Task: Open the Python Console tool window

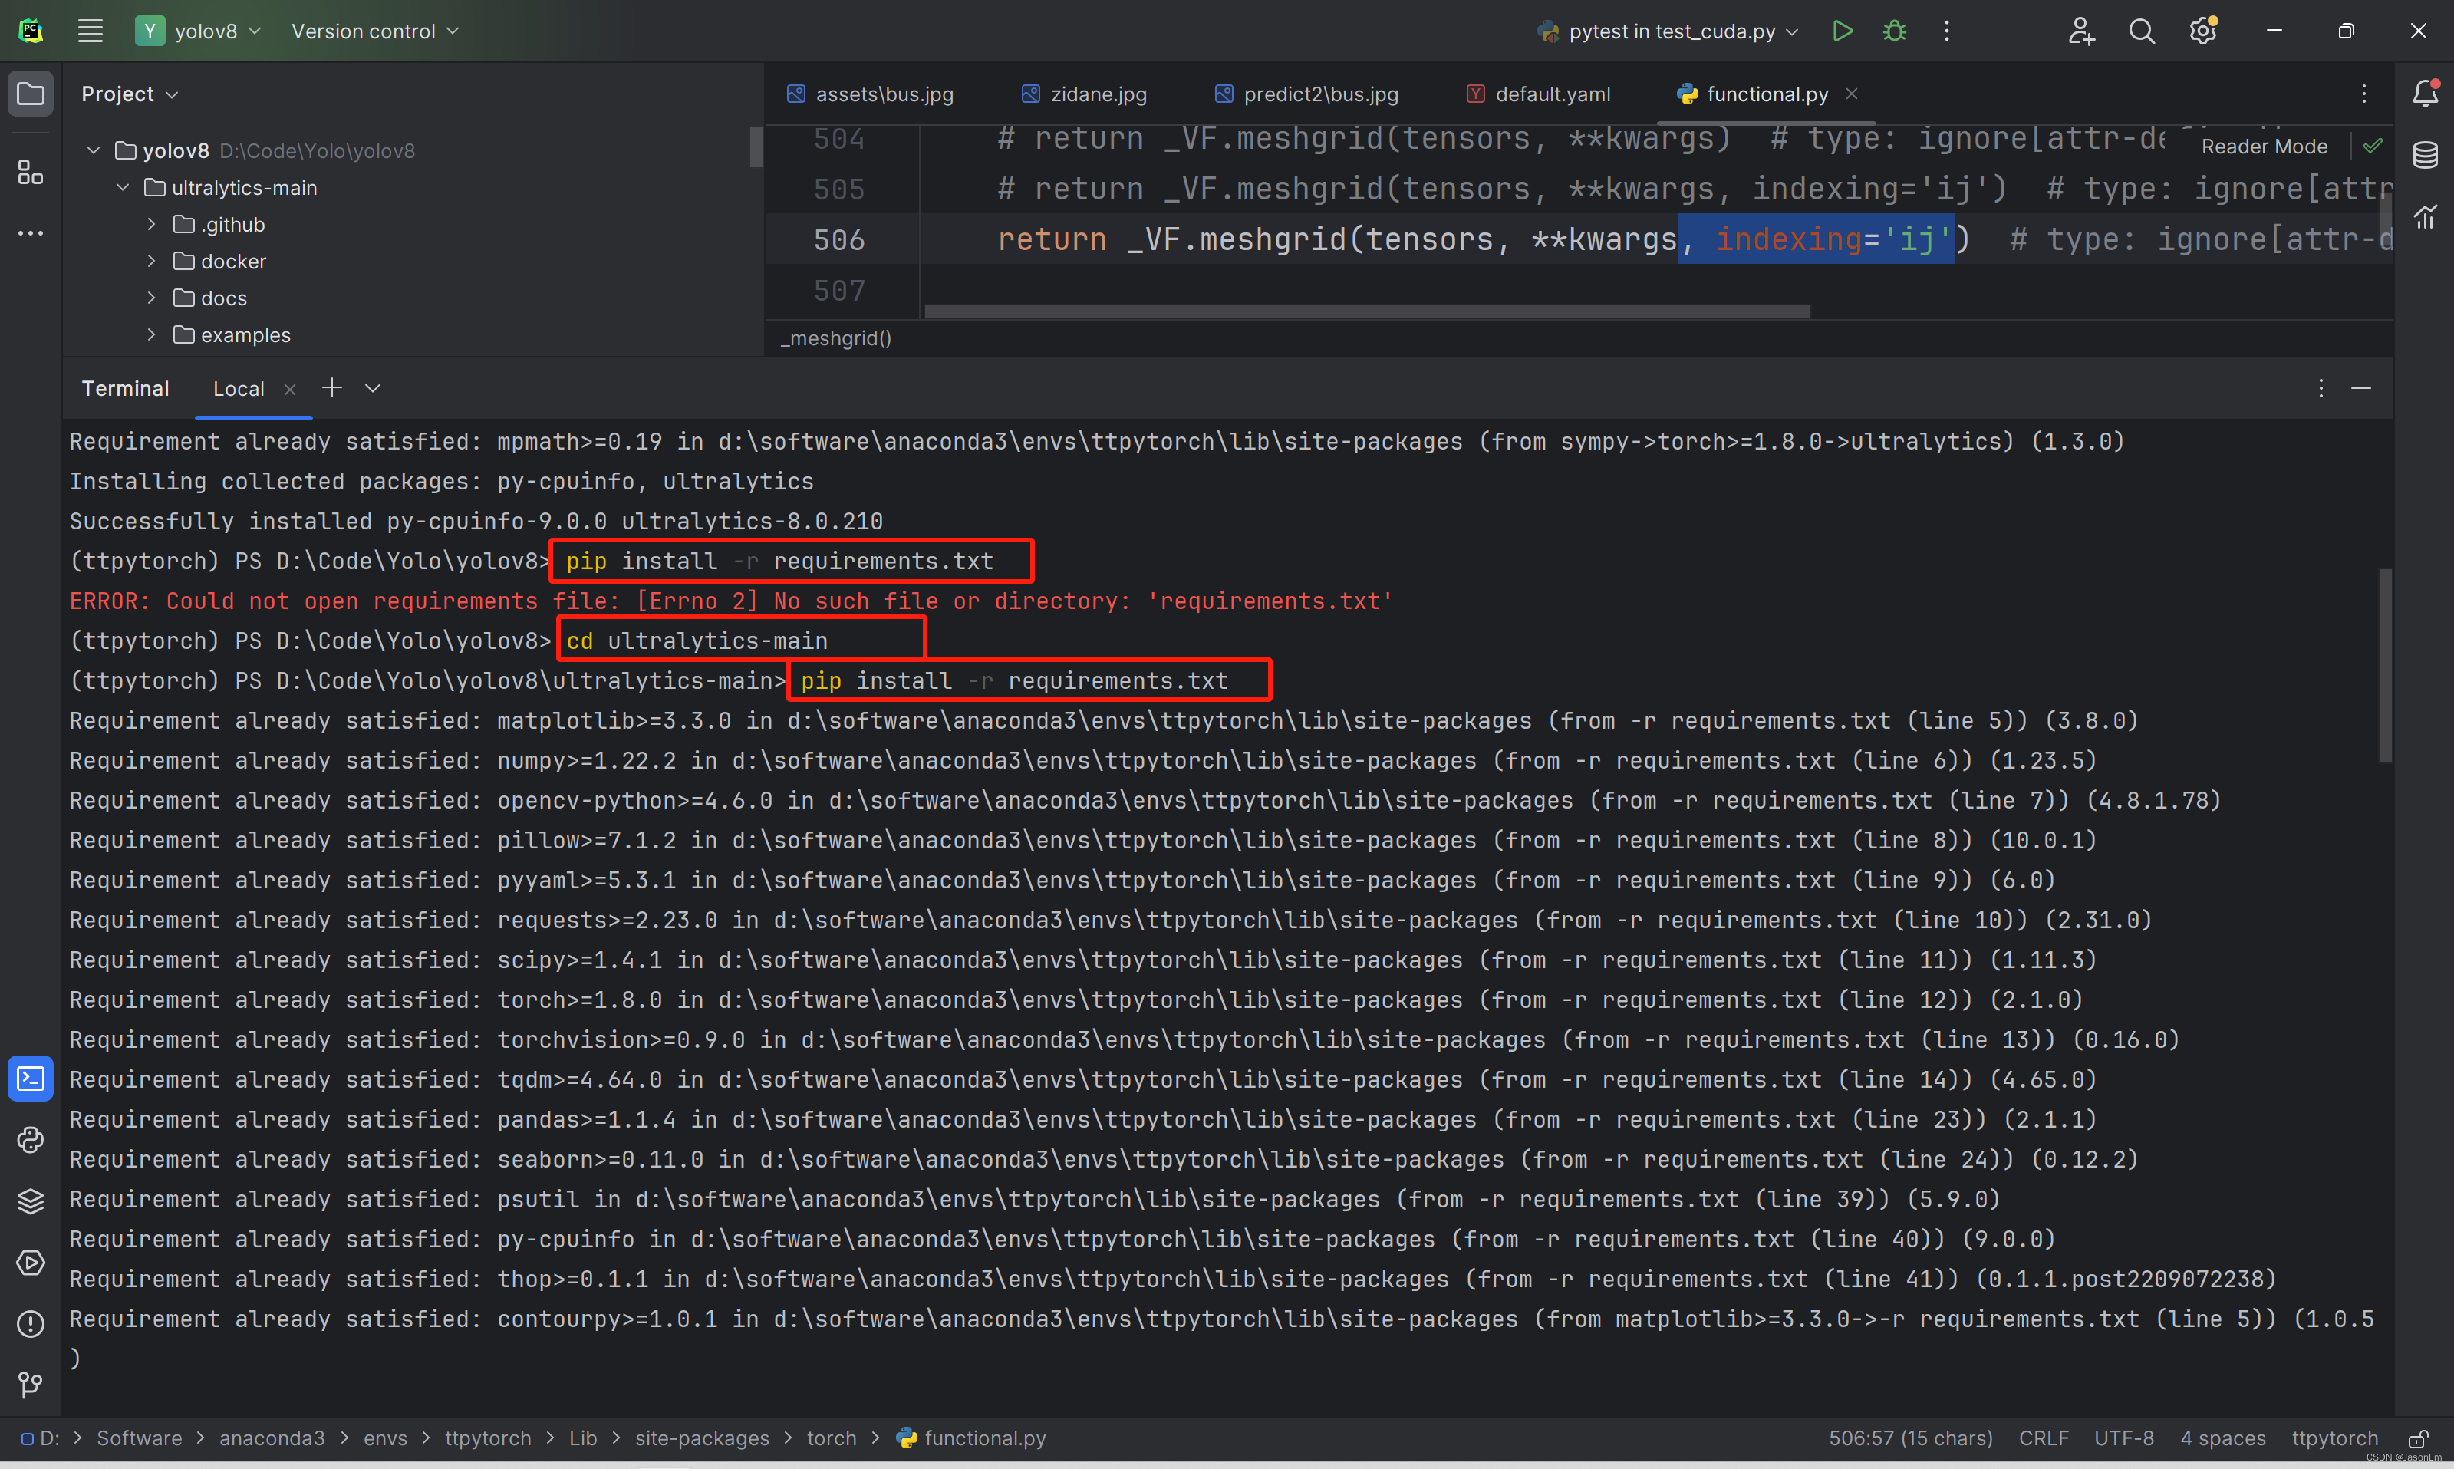Action: coord(31,1139)
